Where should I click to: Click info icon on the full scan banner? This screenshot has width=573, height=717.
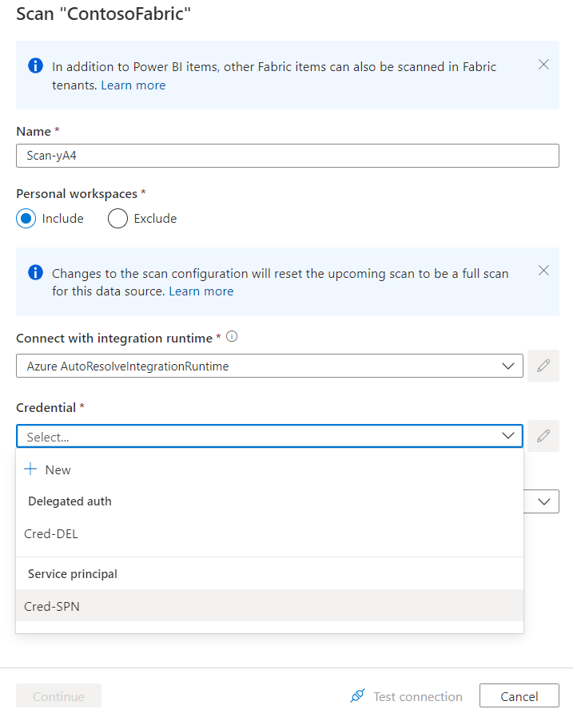pos(35,272)
